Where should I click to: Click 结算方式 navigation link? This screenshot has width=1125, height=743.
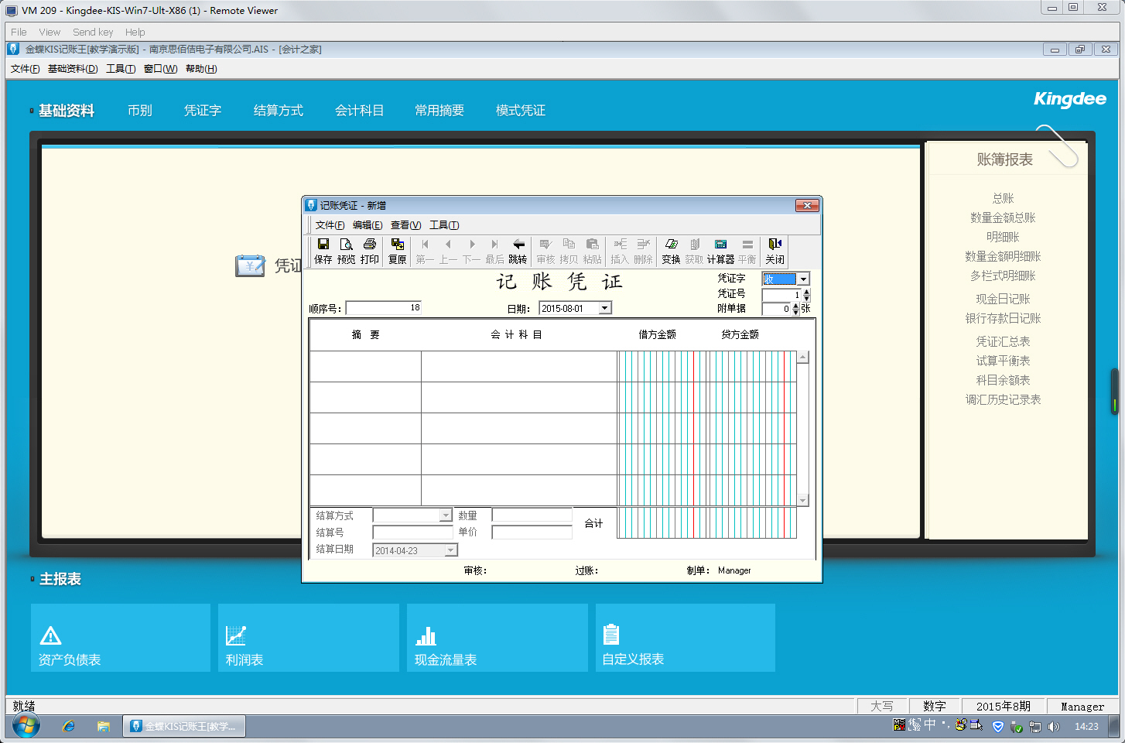click(279, 111)
